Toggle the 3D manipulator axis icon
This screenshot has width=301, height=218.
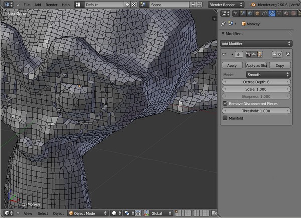pos(147,213)
